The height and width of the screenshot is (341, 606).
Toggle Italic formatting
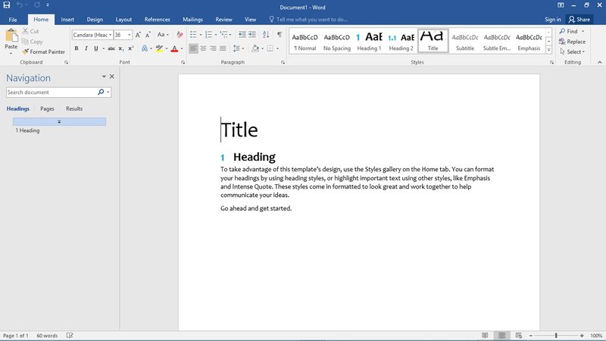[x=86, y=48]
